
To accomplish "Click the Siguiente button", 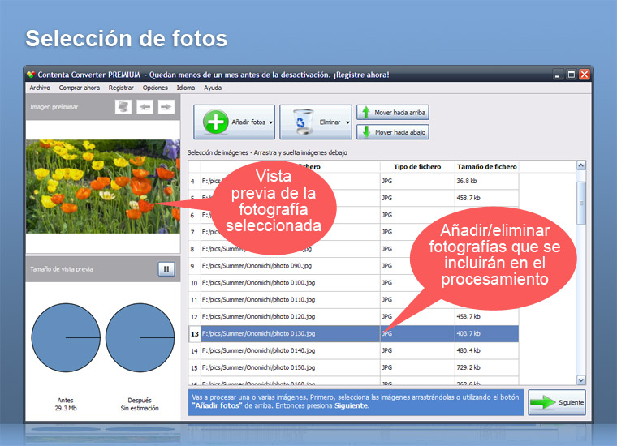I will pos(557,402).
